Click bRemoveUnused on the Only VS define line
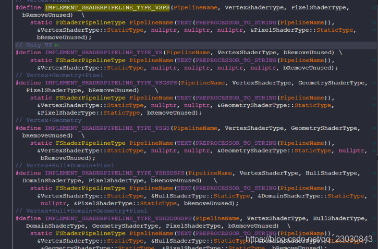 click(x=309, y=53)
